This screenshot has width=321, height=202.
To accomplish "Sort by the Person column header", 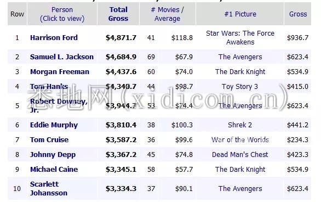I will pyautogui.click(x=62, y=14).
